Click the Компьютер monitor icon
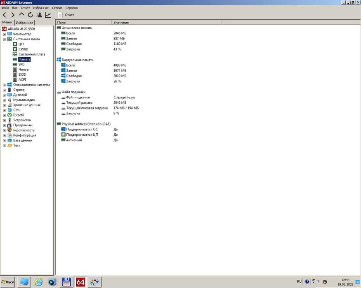Viewport: 361px width, 288px height. (x=9, y=34)
